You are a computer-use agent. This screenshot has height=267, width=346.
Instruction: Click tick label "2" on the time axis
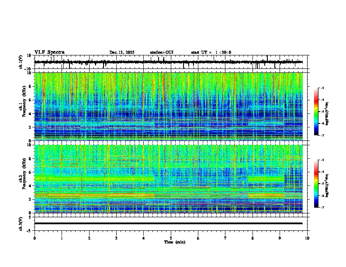point(89,238)
